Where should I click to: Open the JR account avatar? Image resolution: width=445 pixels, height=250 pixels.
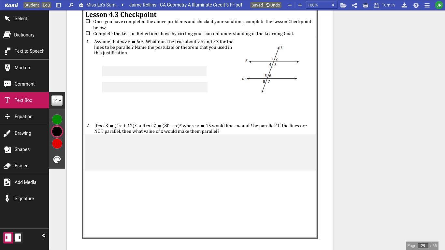click(x=439, y=5)
